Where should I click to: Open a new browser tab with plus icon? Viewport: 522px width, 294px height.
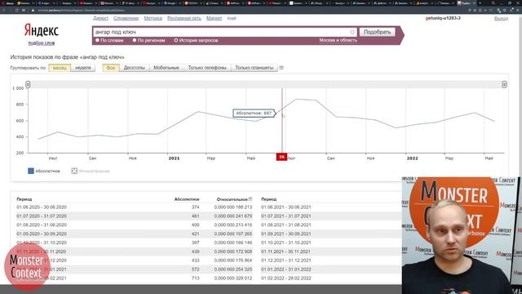coord(480,3)
